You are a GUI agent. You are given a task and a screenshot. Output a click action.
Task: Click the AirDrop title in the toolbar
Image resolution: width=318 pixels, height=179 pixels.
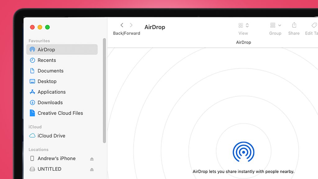(x=155, y=27)
